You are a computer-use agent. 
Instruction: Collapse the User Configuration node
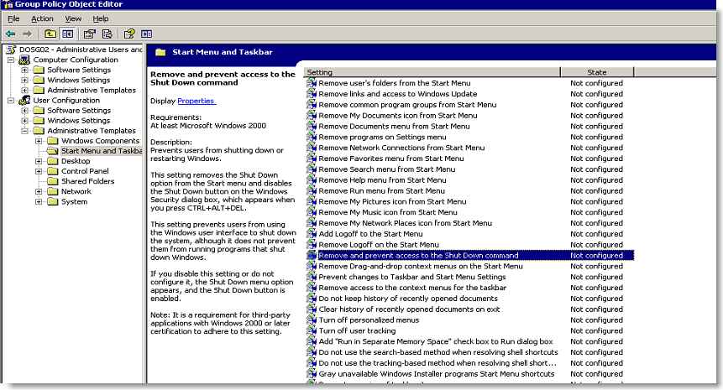11,101
